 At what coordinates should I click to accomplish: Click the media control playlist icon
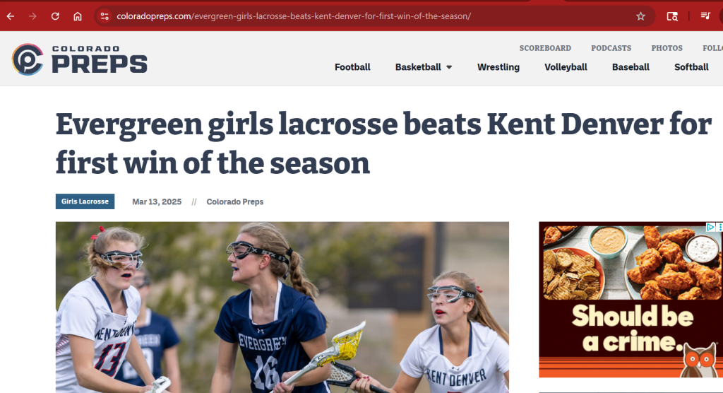[x=705, y=16]
